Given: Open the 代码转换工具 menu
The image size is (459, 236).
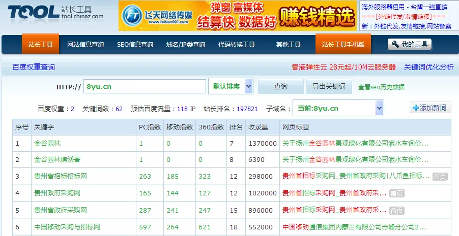Looking at the screenshot, I should [237, 44].
